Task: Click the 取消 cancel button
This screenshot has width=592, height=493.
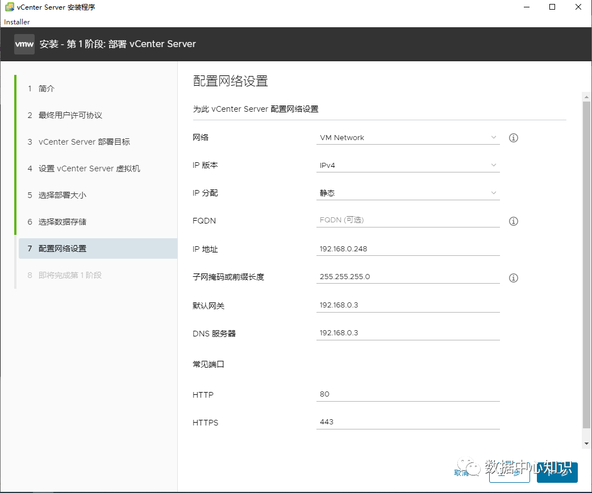Action: pos(461,473)
